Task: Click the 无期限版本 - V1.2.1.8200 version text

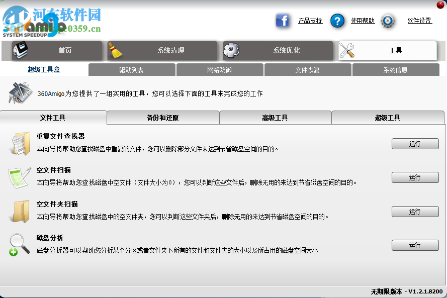Action: pos(407,291)
